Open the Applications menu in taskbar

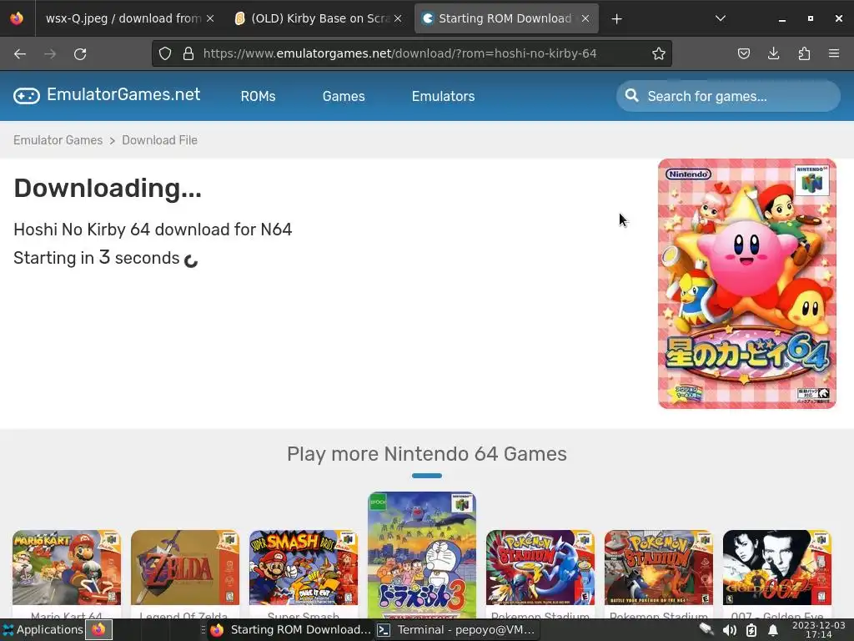pos(43,629)
